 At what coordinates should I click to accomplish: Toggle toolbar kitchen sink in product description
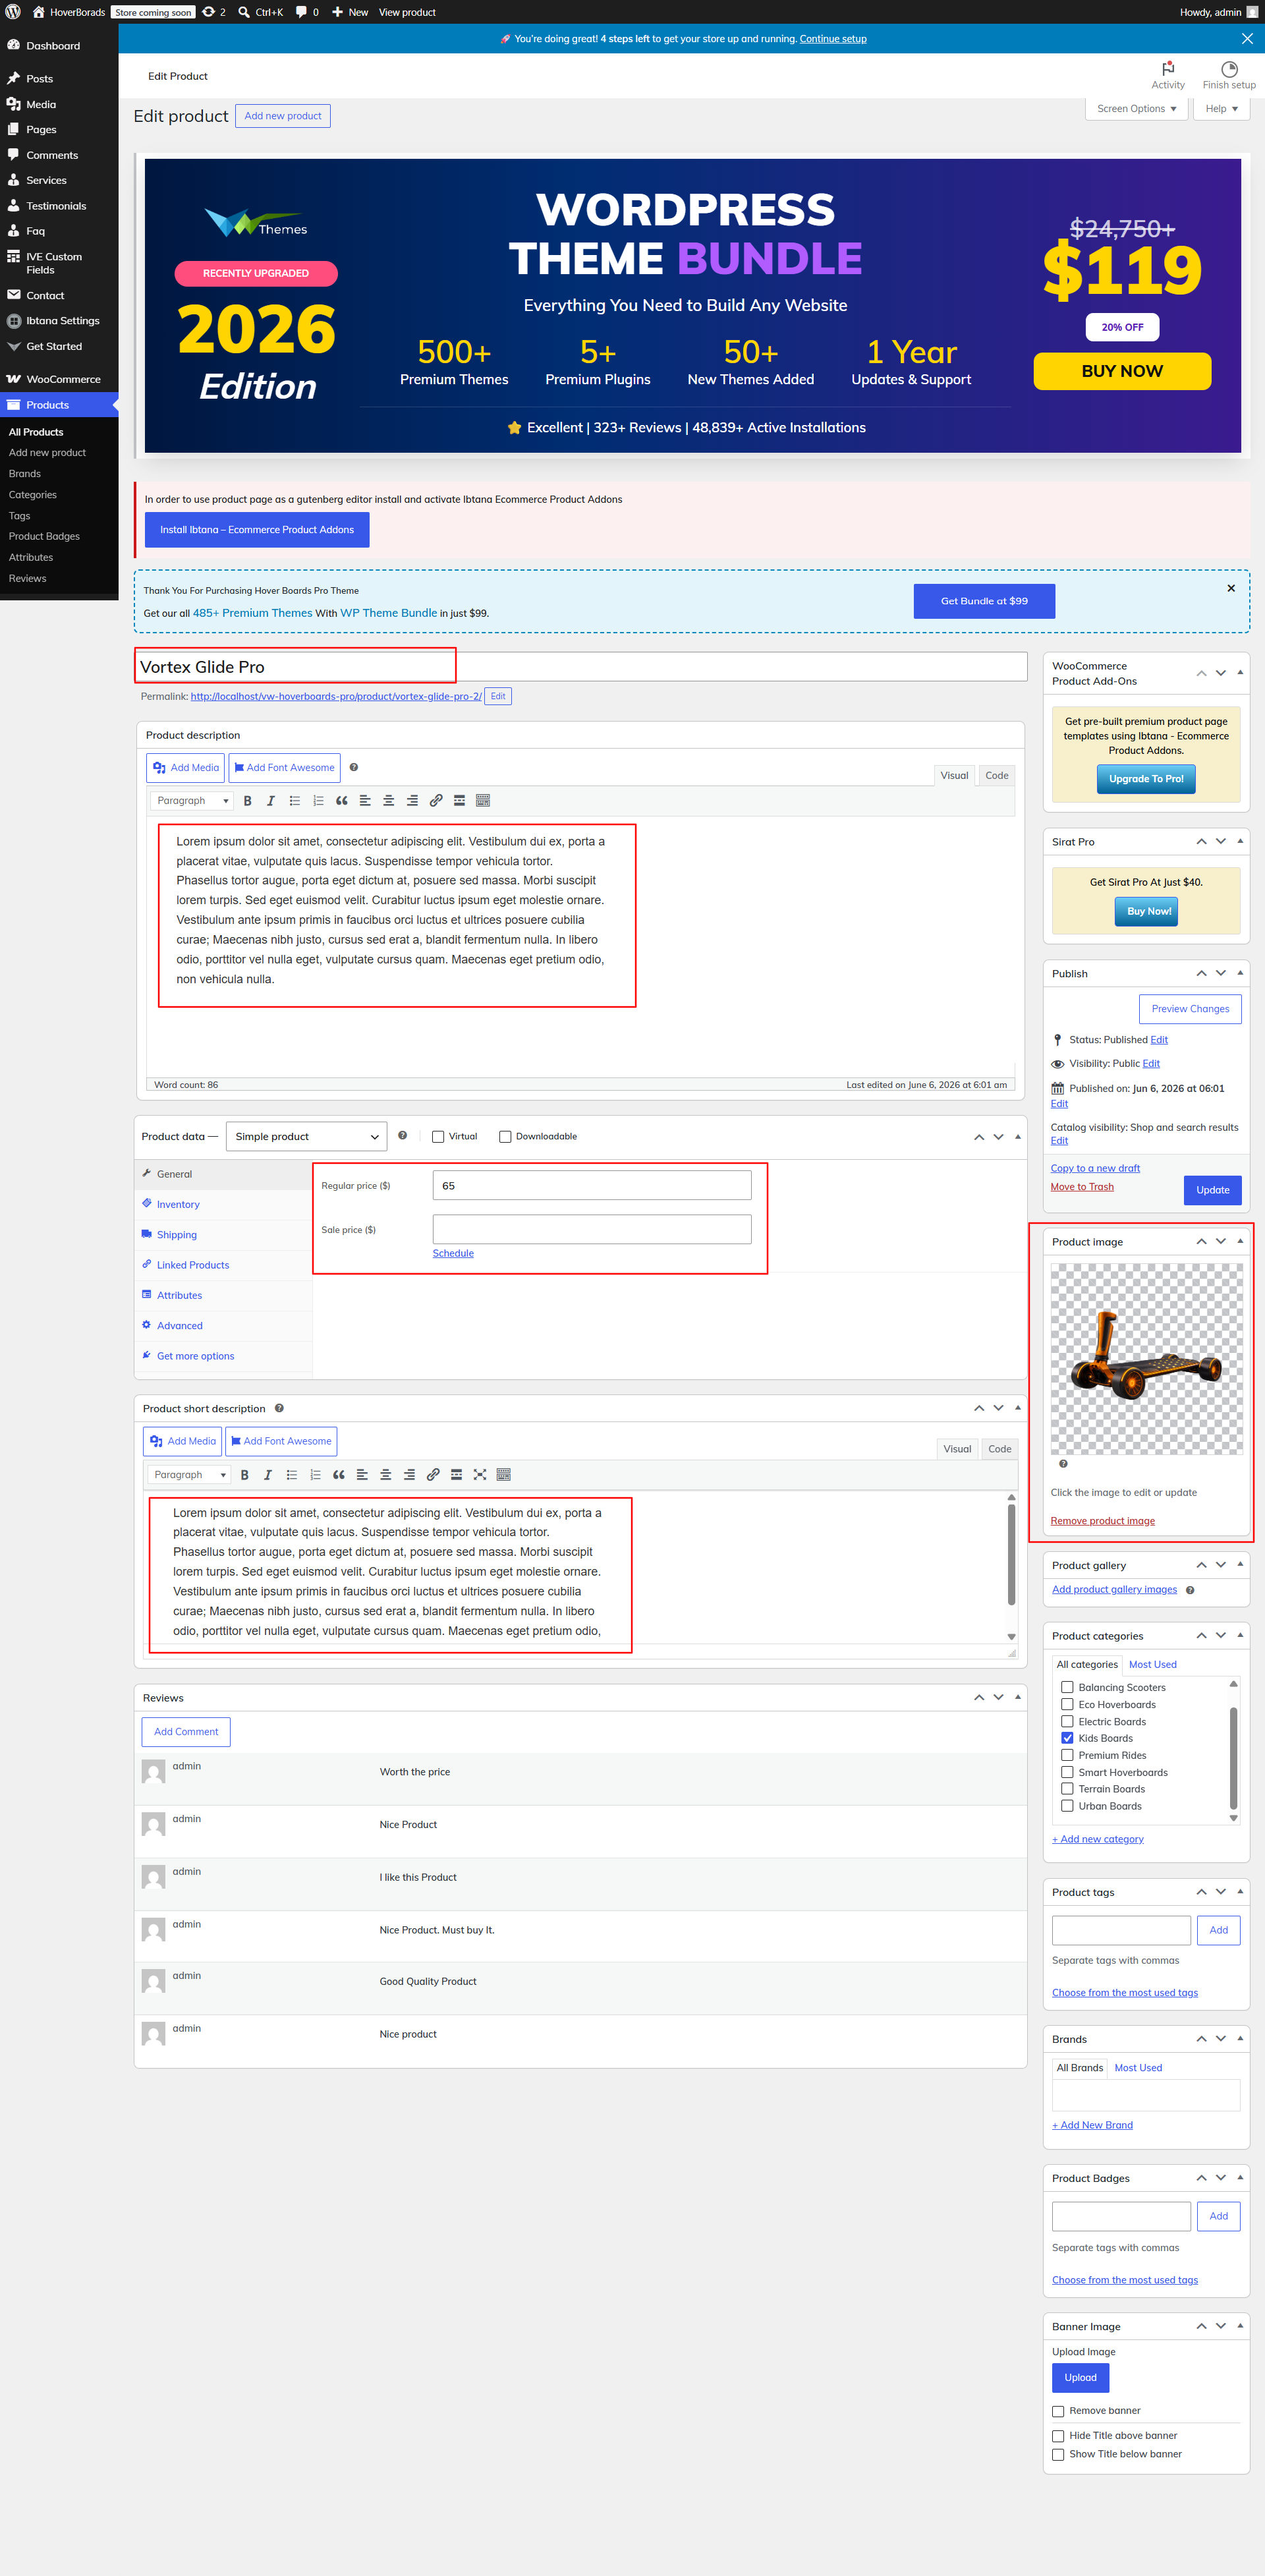pos(483,801)
